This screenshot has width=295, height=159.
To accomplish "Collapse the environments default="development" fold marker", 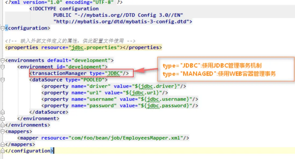I will (x=3, y=60).
